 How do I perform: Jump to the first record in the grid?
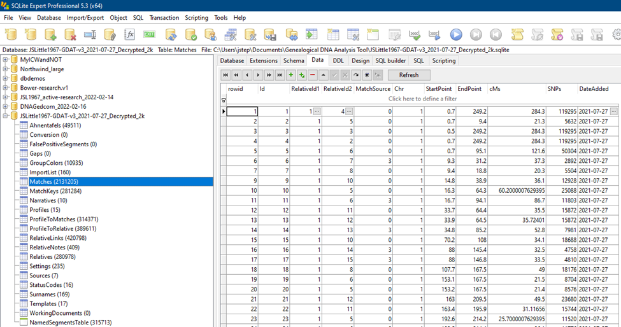coord(225,75)
